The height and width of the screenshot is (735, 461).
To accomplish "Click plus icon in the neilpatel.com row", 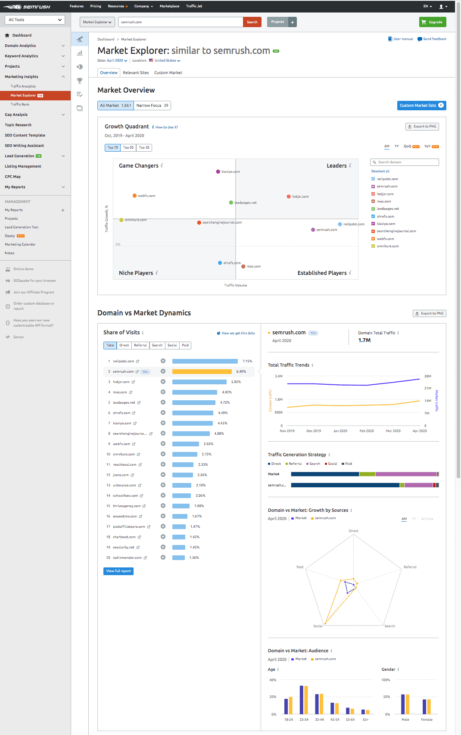I will click(x=163, y=361).
